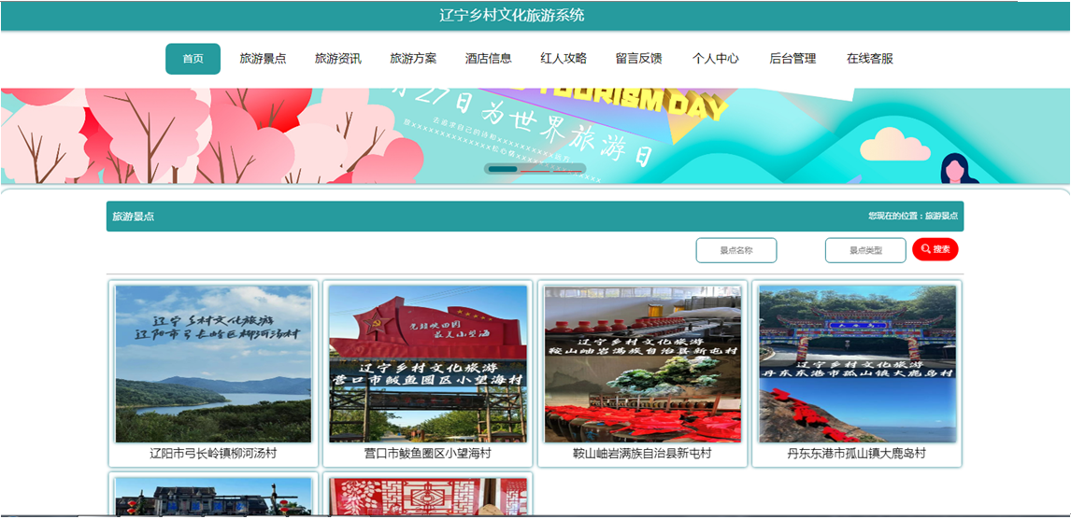Screen dimensions: 1071x519
Task: Open the 在线客服 support link
Action: click(x=869, y=59)
